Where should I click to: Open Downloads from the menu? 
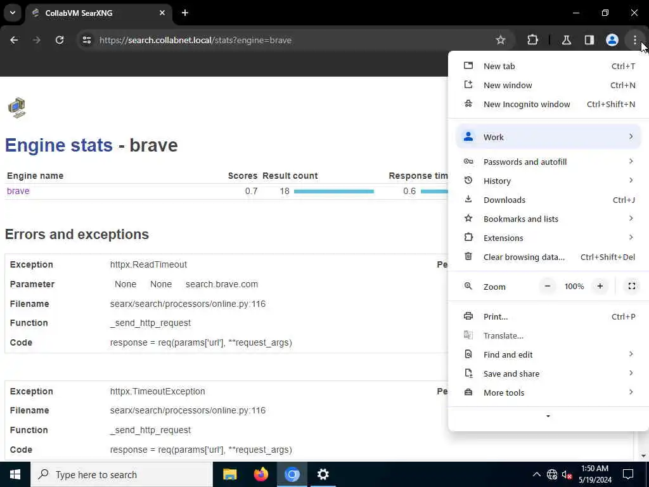point(548,200)
